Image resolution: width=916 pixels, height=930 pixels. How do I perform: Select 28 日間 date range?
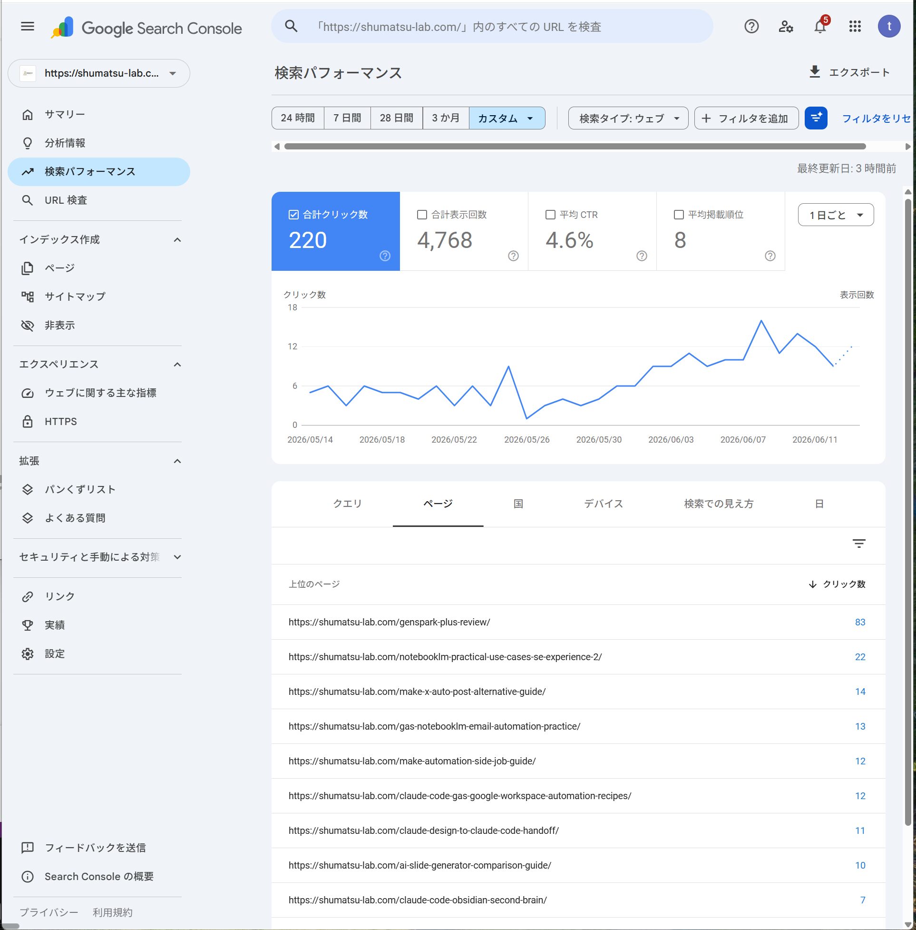tap(397, 118)
